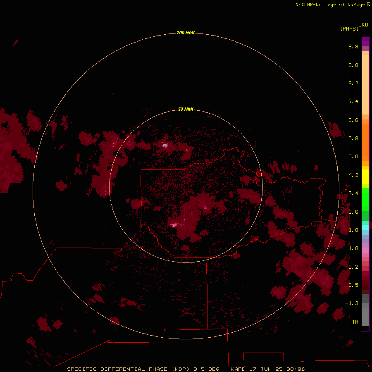Click the 100 NMI range ring label
The height and width of the screenshot is (372, 372).
[186, 33]
